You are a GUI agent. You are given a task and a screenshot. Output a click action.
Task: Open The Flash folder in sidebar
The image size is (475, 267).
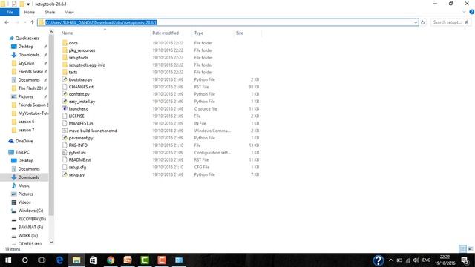[x=30, y=88]
